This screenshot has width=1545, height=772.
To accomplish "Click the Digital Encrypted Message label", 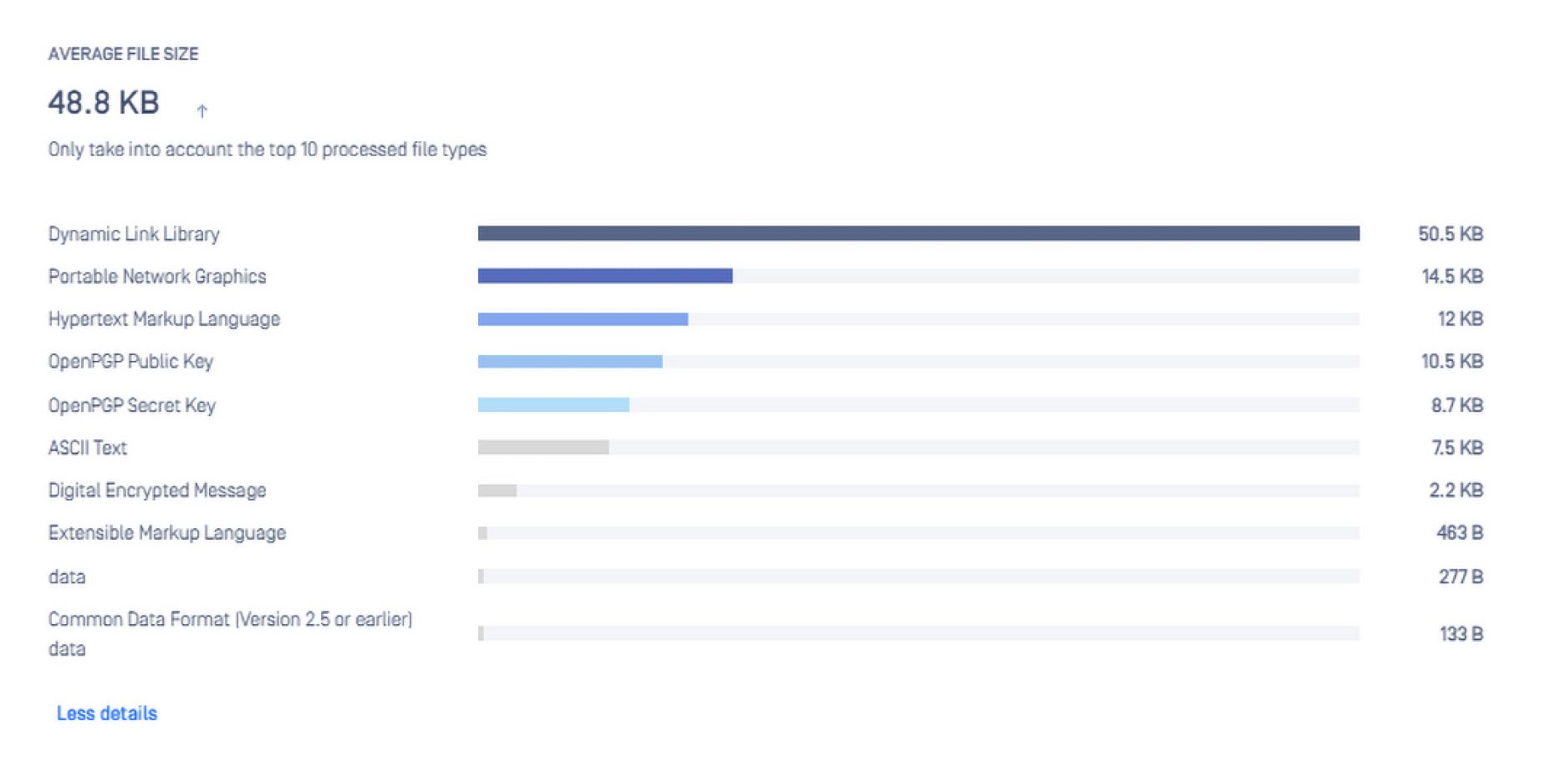I will click(157, 490).
